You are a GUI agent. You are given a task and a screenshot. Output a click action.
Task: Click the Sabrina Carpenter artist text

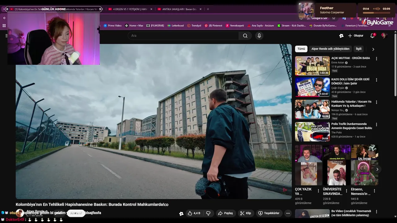(x=332, y=12)
